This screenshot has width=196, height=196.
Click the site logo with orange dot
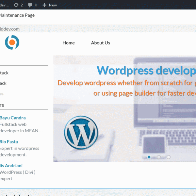click(12, 42)
